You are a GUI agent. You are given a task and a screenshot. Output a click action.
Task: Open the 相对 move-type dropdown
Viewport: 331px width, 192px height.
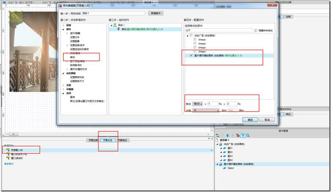click(197, 104)
